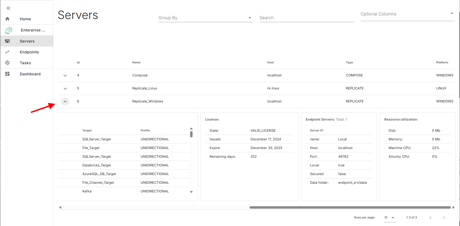Go to previous page arrow
This screenshot has width=460, height=226.
[x=430, y=218]
